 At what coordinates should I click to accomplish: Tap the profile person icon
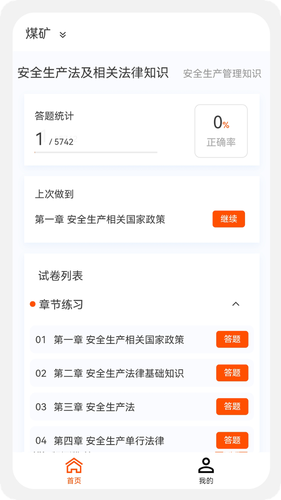pos(206,466)
